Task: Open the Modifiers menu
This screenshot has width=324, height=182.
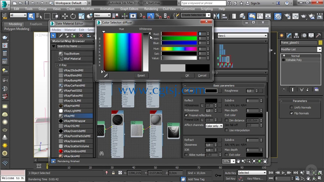Action: click(87, 9)
